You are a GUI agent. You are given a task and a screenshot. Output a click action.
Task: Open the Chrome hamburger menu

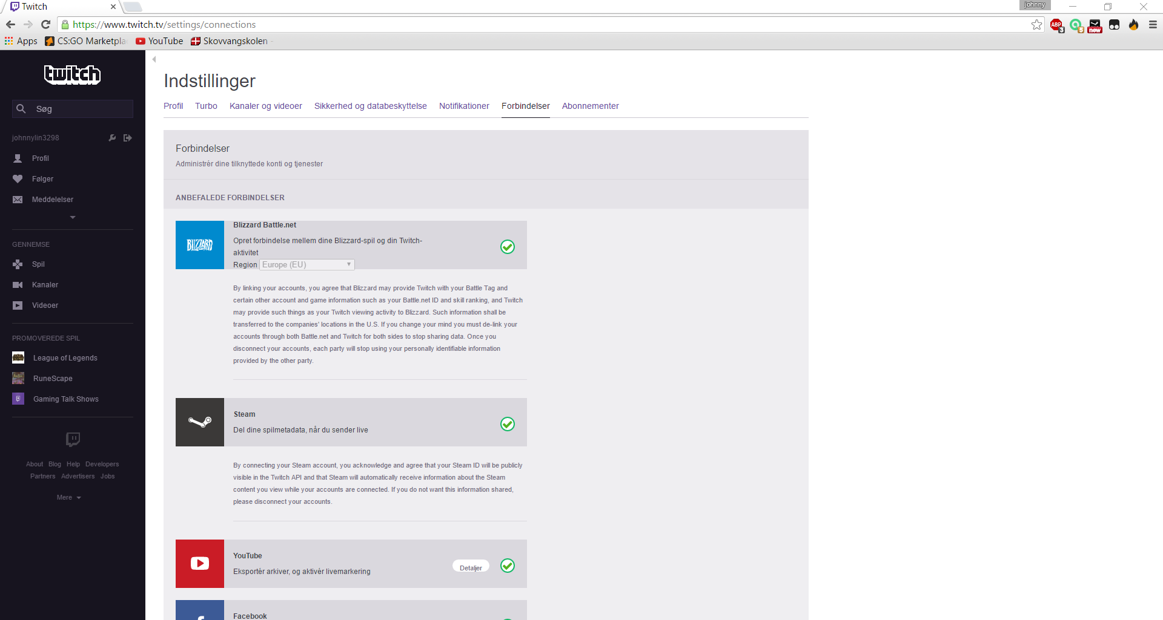[1153, 25]
